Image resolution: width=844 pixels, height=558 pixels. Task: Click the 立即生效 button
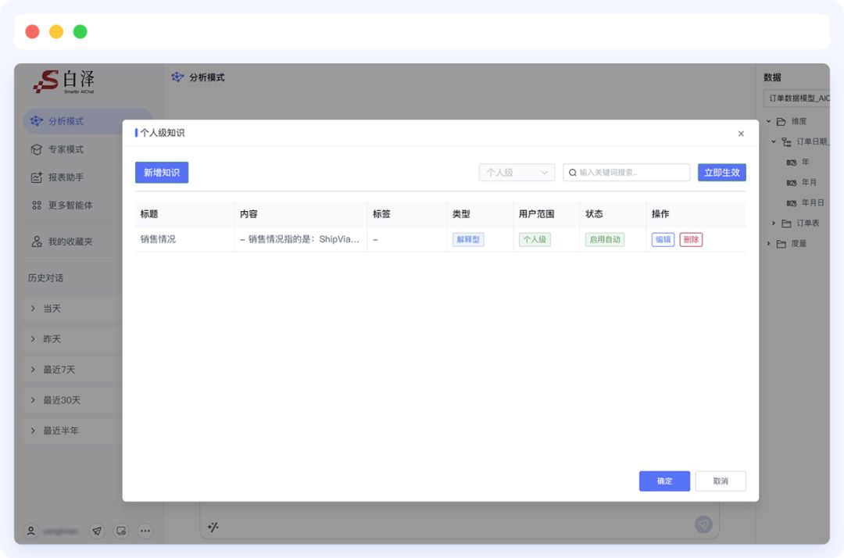pos(722,172)
